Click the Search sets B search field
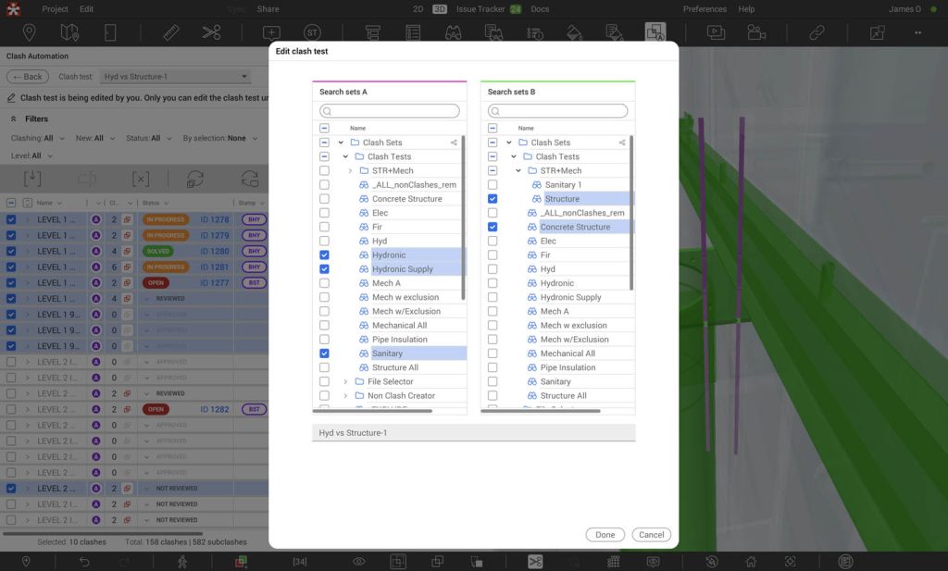This screenshot has height=571, width=948. [x=557, y=111]
